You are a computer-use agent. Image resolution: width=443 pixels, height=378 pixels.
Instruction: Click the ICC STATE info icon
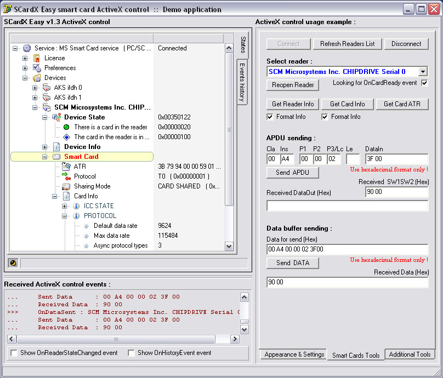76,206
